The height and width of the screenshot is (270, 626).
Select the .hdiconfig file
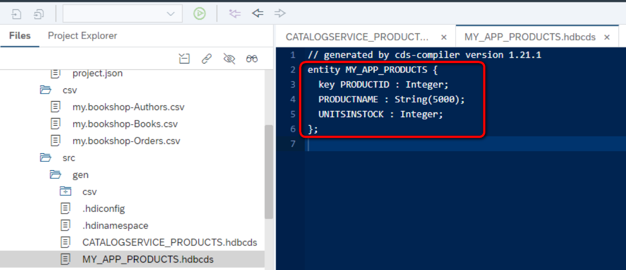104,208
